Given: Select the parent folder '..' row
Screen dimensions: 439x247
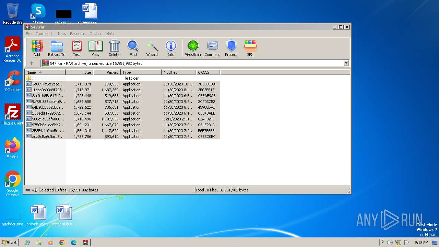Looking at the screenshot, I should (x=122, y=78).
